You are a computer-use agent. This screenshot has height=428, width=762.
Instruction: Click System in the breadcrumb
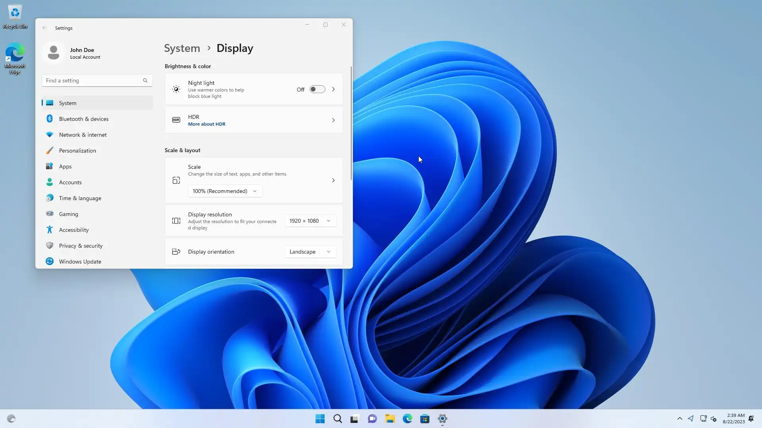point(182,48)
